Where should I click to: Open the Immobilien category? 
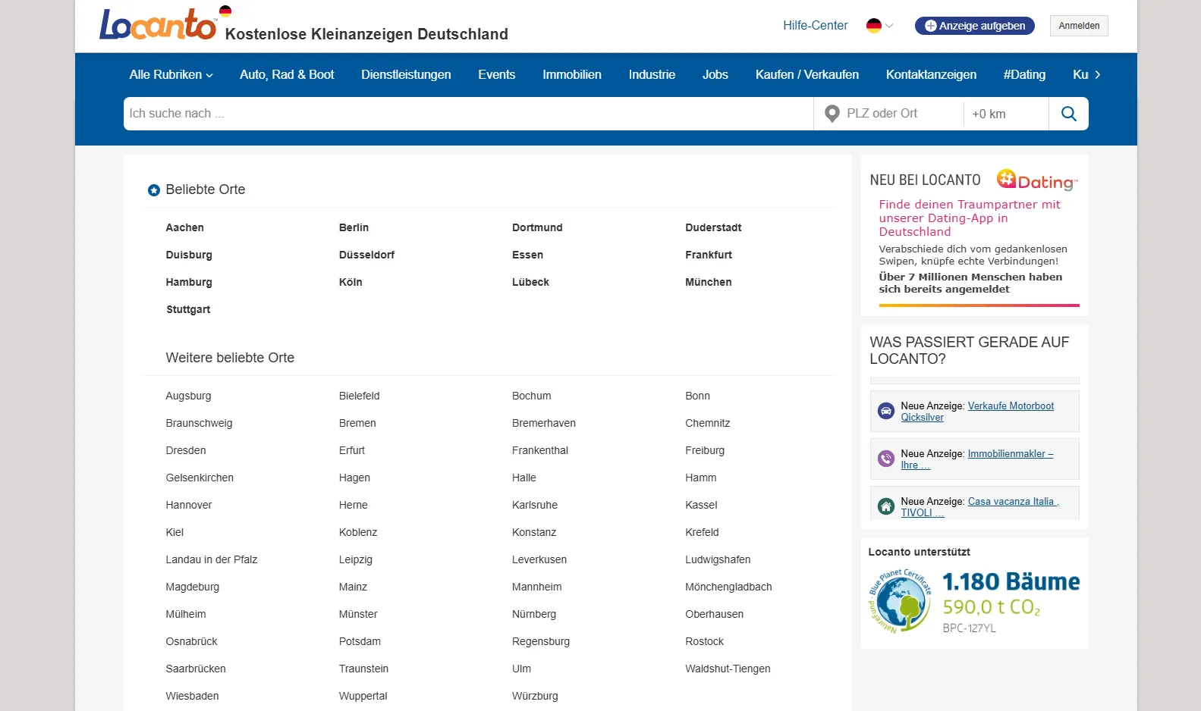[572, 74]
